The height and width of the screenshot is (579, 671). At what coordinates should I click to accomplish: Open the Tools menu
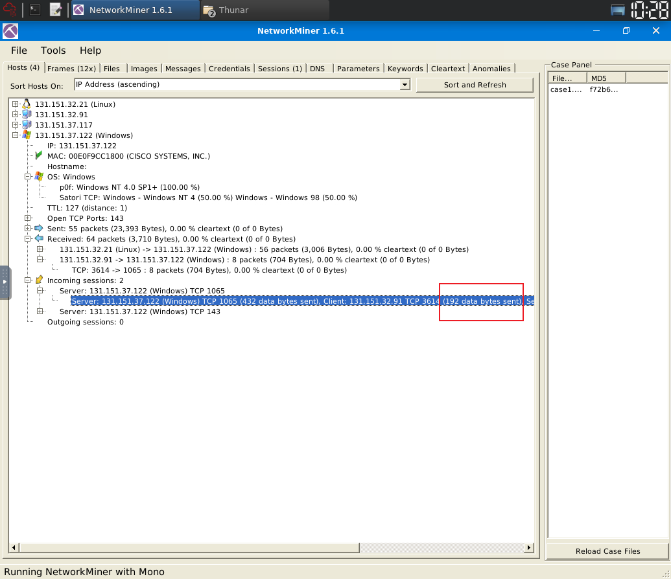53,51
